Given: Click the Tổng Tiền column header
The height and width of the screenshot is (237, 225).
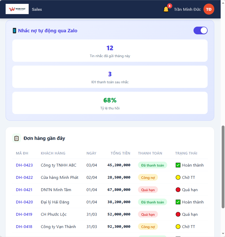Looking at the screenshot, I should click(120, 153).
